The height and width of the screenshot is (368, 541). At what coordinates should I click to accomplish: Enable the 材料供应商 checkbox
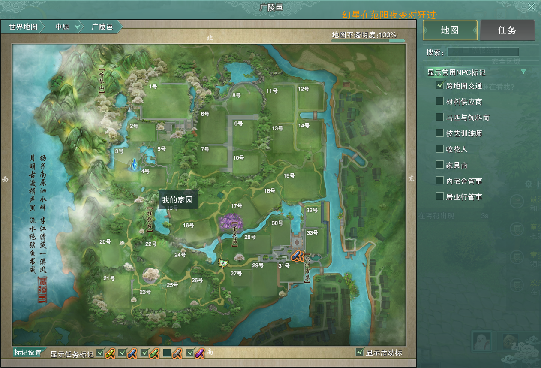coord(439,101)
